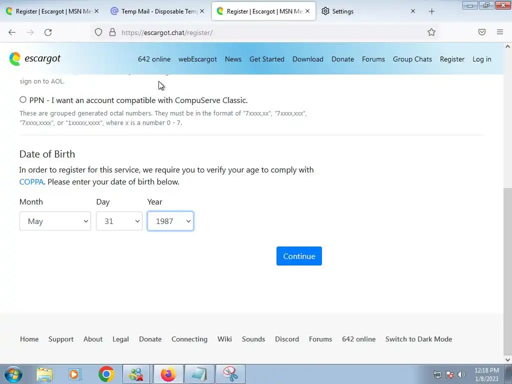Click the header Donate nav item
Screen dimensions: 512x384
[343, 59]
